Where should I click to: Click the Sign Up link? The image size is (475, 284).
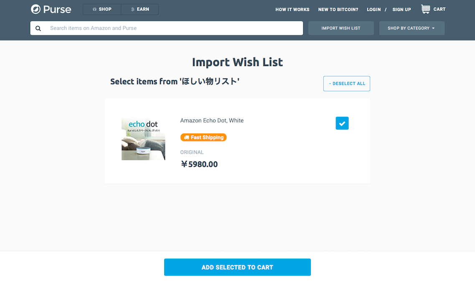(x=402, y=9)
